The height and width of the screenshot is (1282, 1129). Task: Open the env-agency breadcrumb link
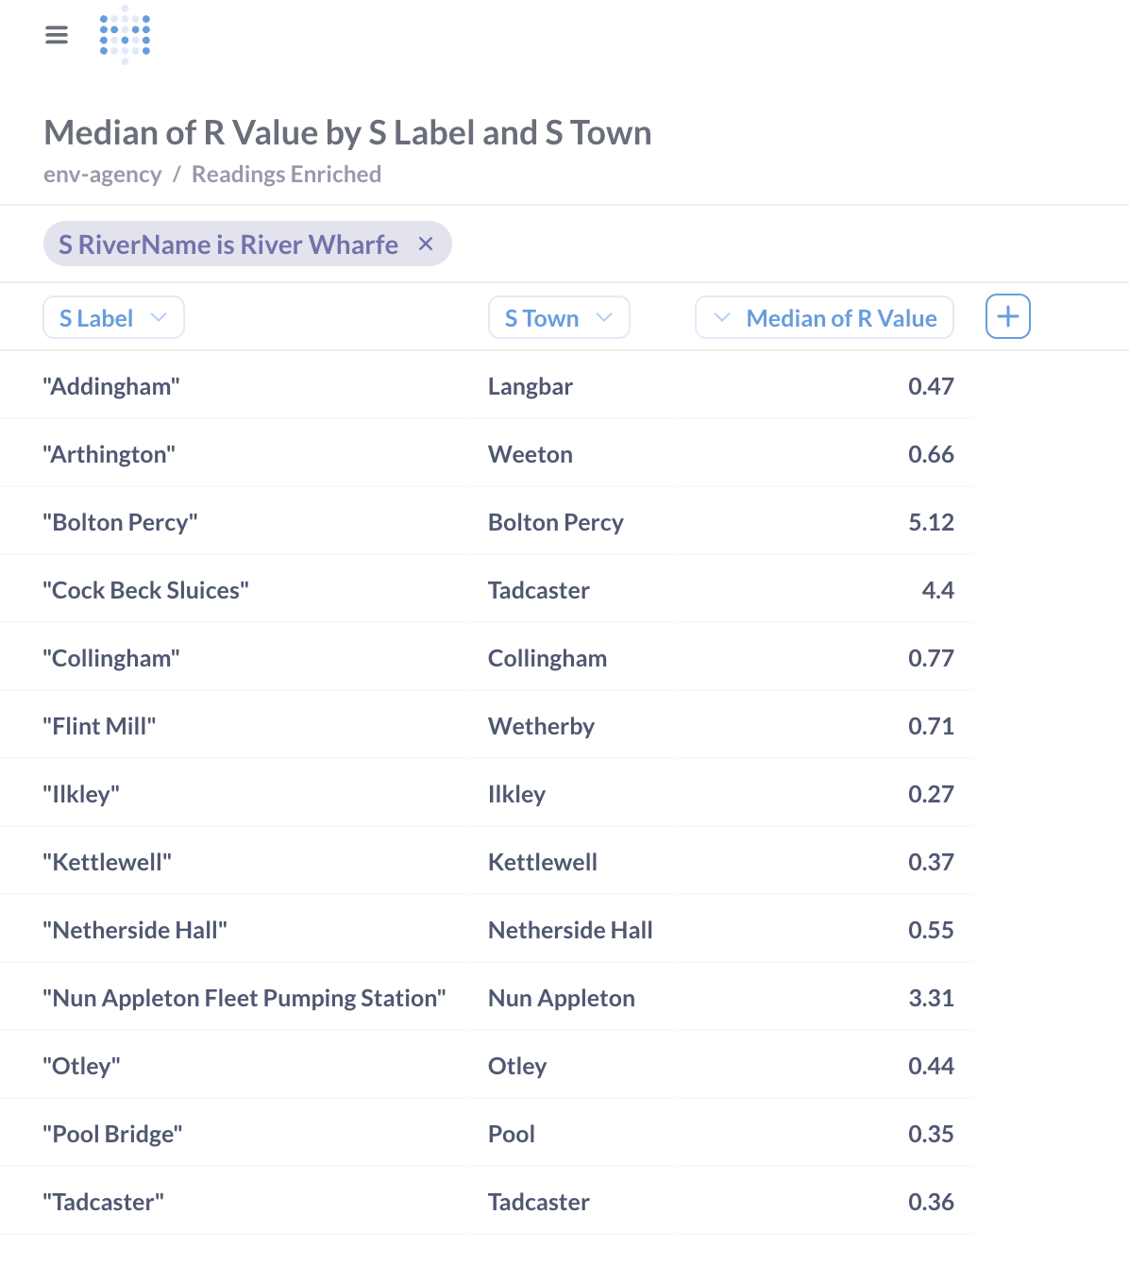coord(102,174)
